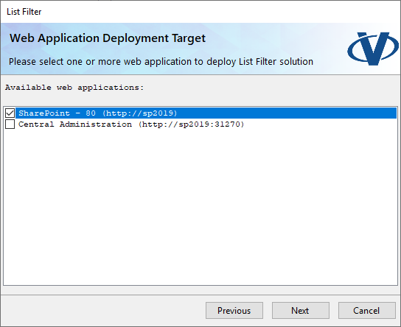
Task: Click the Available web applications label
Action: coord(74,88)
